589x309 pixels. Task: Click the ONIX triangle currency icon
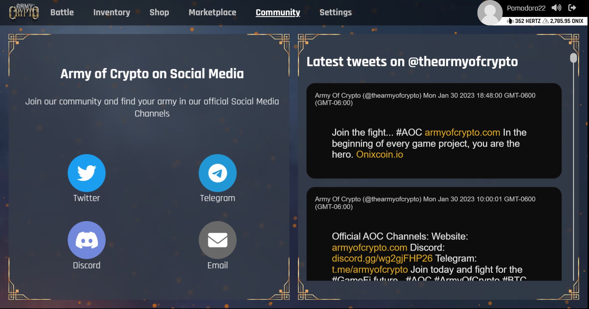click(546, 21)
